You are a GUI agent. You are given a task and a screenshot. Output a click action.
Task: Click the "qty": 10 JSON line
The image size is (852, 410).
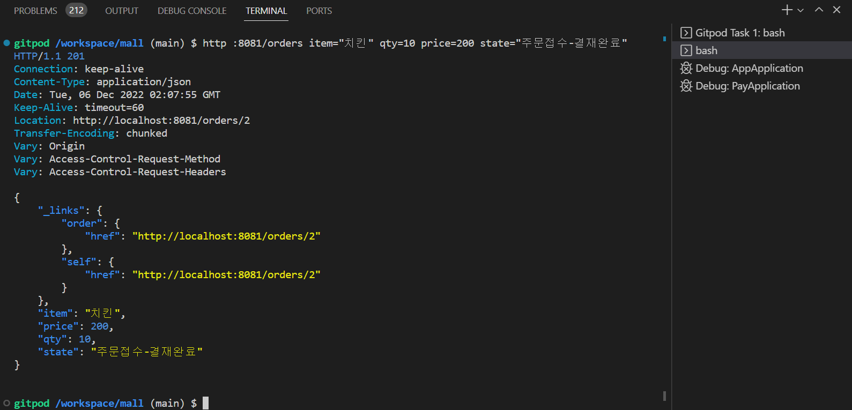(66, 339)
